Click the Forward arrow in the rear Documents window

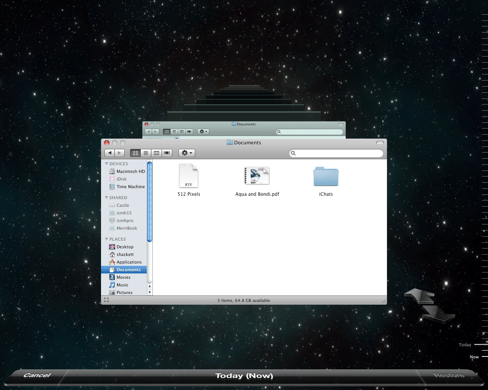(155, 132)
